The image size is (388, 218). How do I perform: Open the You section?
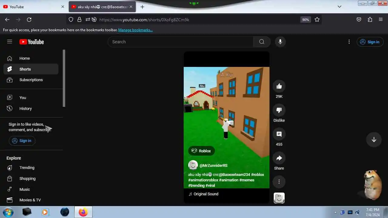(x=31, y=97)
